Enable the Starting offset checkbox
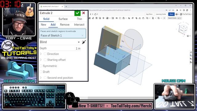The width and height of the screenshot is (197, 111). point(45,60)
